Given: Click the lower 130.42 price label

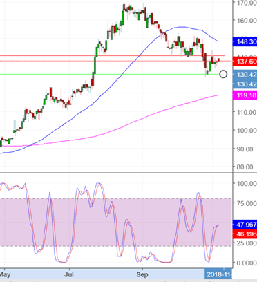Looking at the screenshot, I should click(245, 84).
